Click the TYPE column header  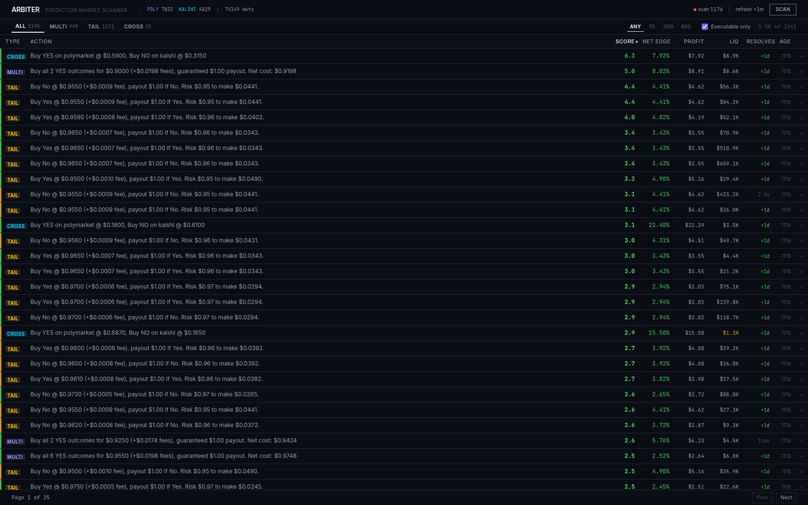[x=13, y=42]
